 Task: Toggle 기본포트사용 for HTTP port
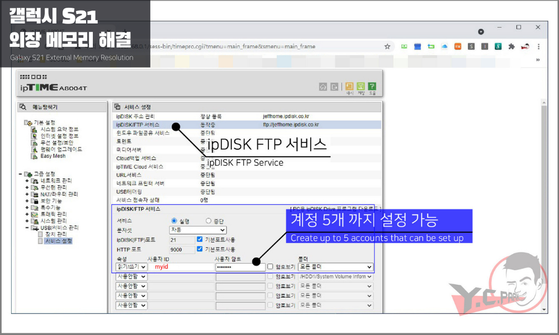(x=200, y=249)
